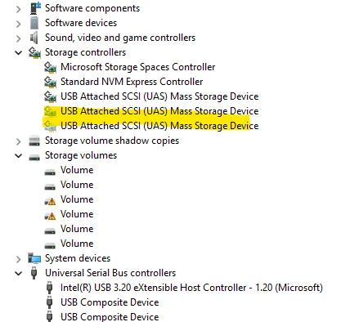Select the second Volume with warning sign

coord(77,214)
